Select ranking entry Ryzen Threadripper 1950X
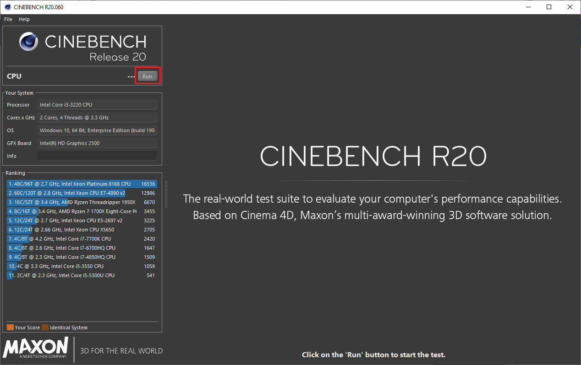 (82, 202)
